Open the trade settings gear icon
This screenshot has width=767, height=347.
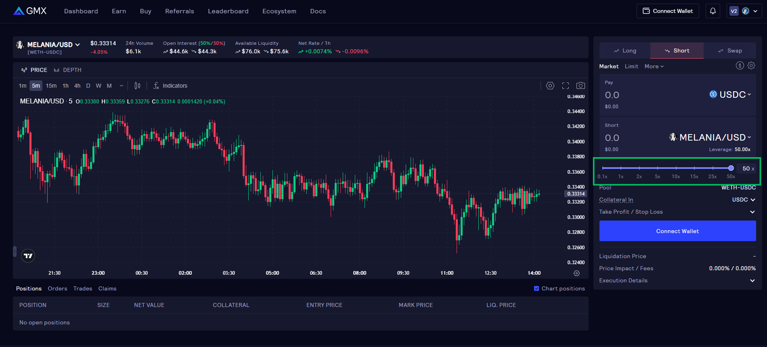coord(751,65)
